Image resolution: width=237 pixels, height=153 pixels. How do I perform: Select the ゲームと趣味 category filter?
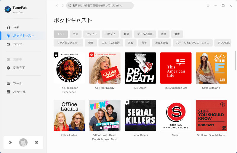(x=145, y=34)
